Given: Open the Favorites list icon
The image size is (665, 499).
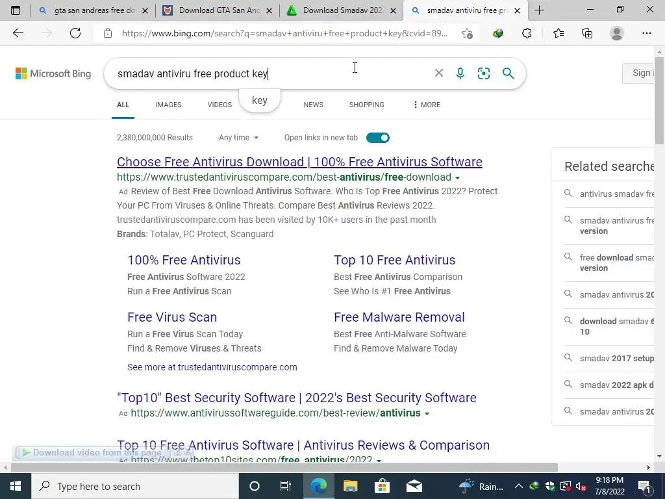Looking at the screenshot, I should tap(558, 33).
